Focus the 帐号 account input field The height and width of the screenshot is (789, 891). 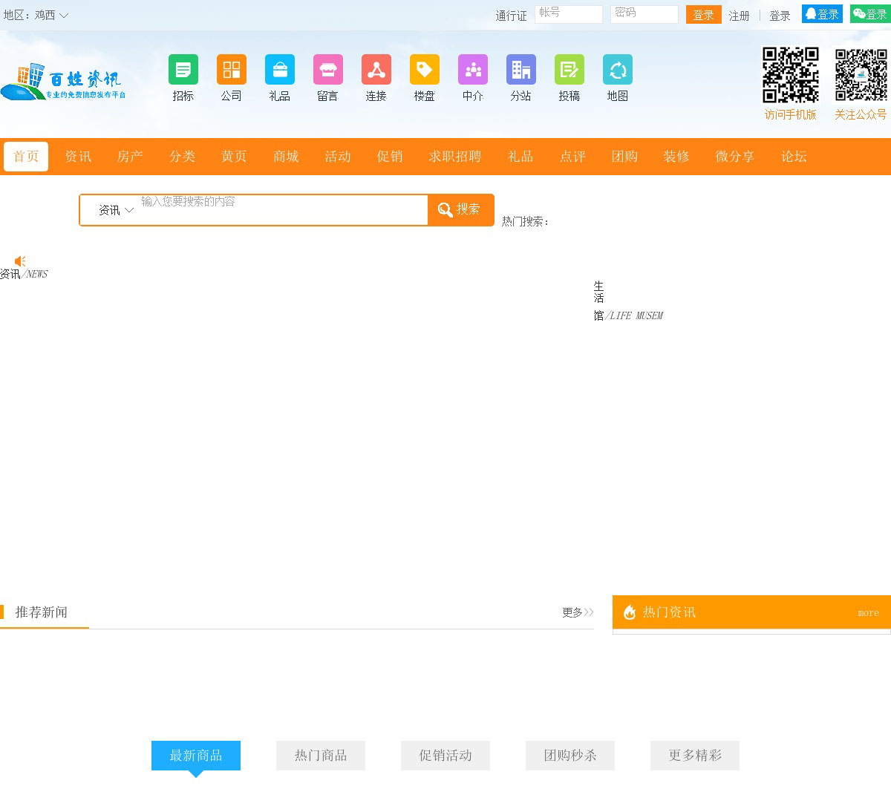click(568, 14)
